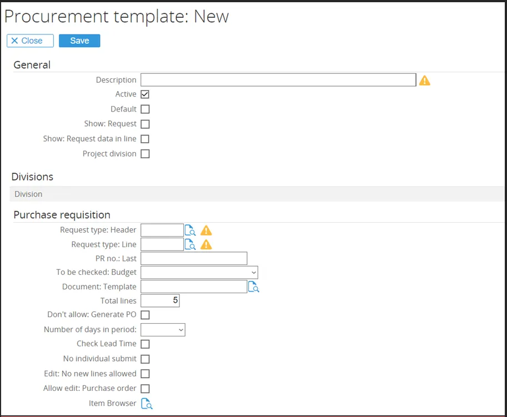
Task: Click the Division column header
Action: 28,194
